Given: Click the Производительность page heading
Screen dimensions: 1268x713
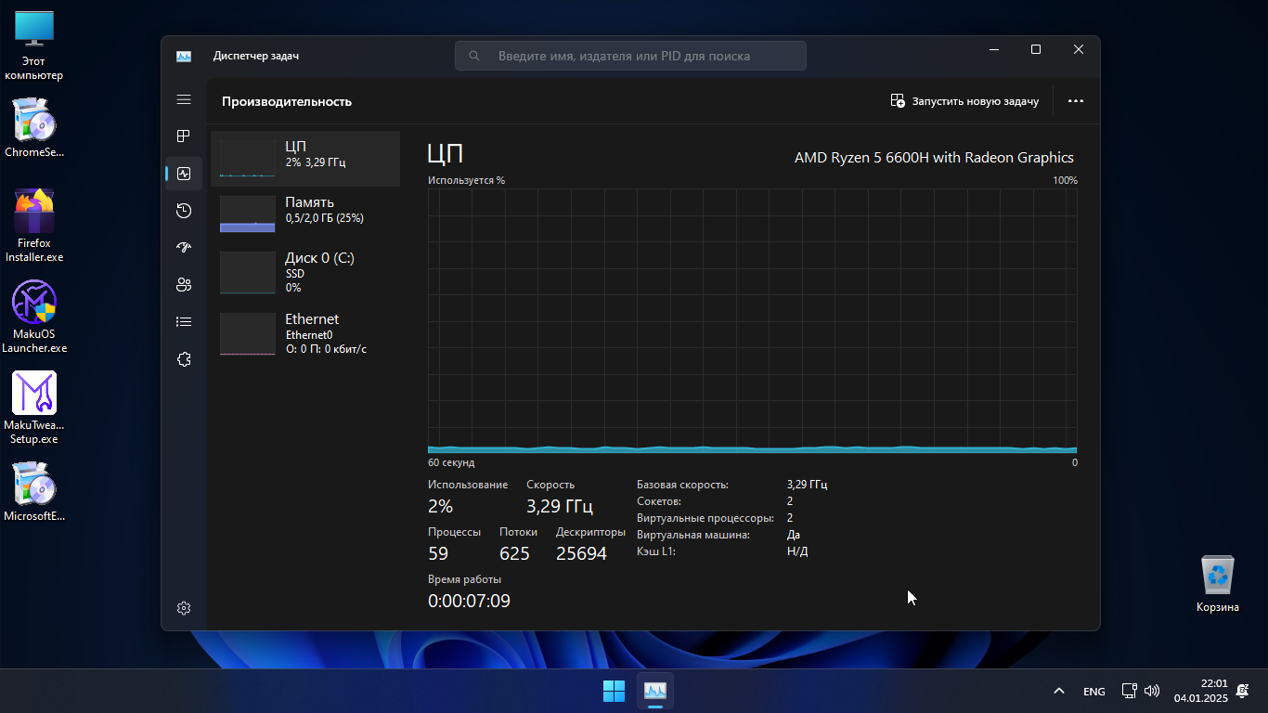Looking at the screenshot, I should [287, 101].
